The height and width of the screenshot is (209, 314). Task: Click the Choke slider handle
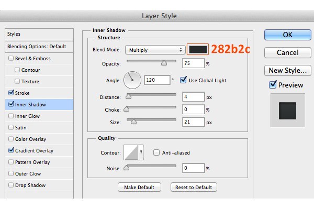[126, 109]
